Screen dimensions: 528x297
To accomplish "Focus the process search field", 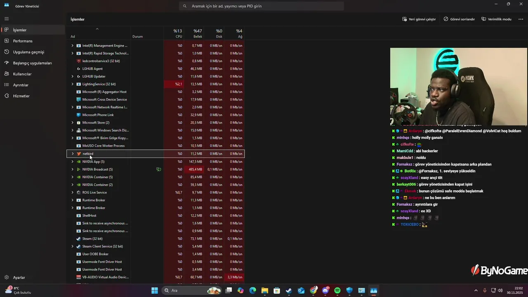I will point(262,6).
